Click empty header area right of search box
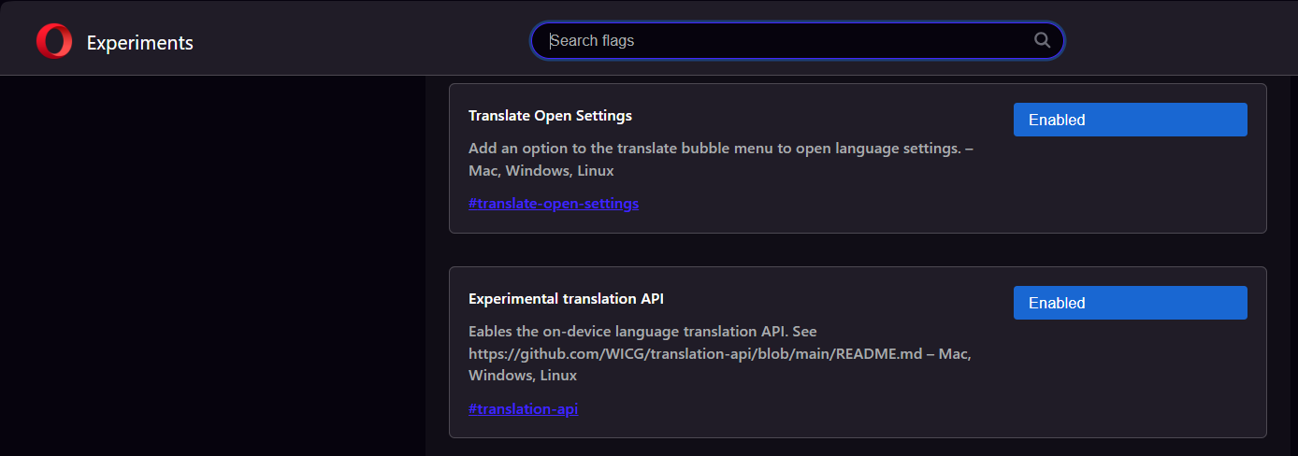This screenshot has height=456, width=1298. [x=1178, y=40]
